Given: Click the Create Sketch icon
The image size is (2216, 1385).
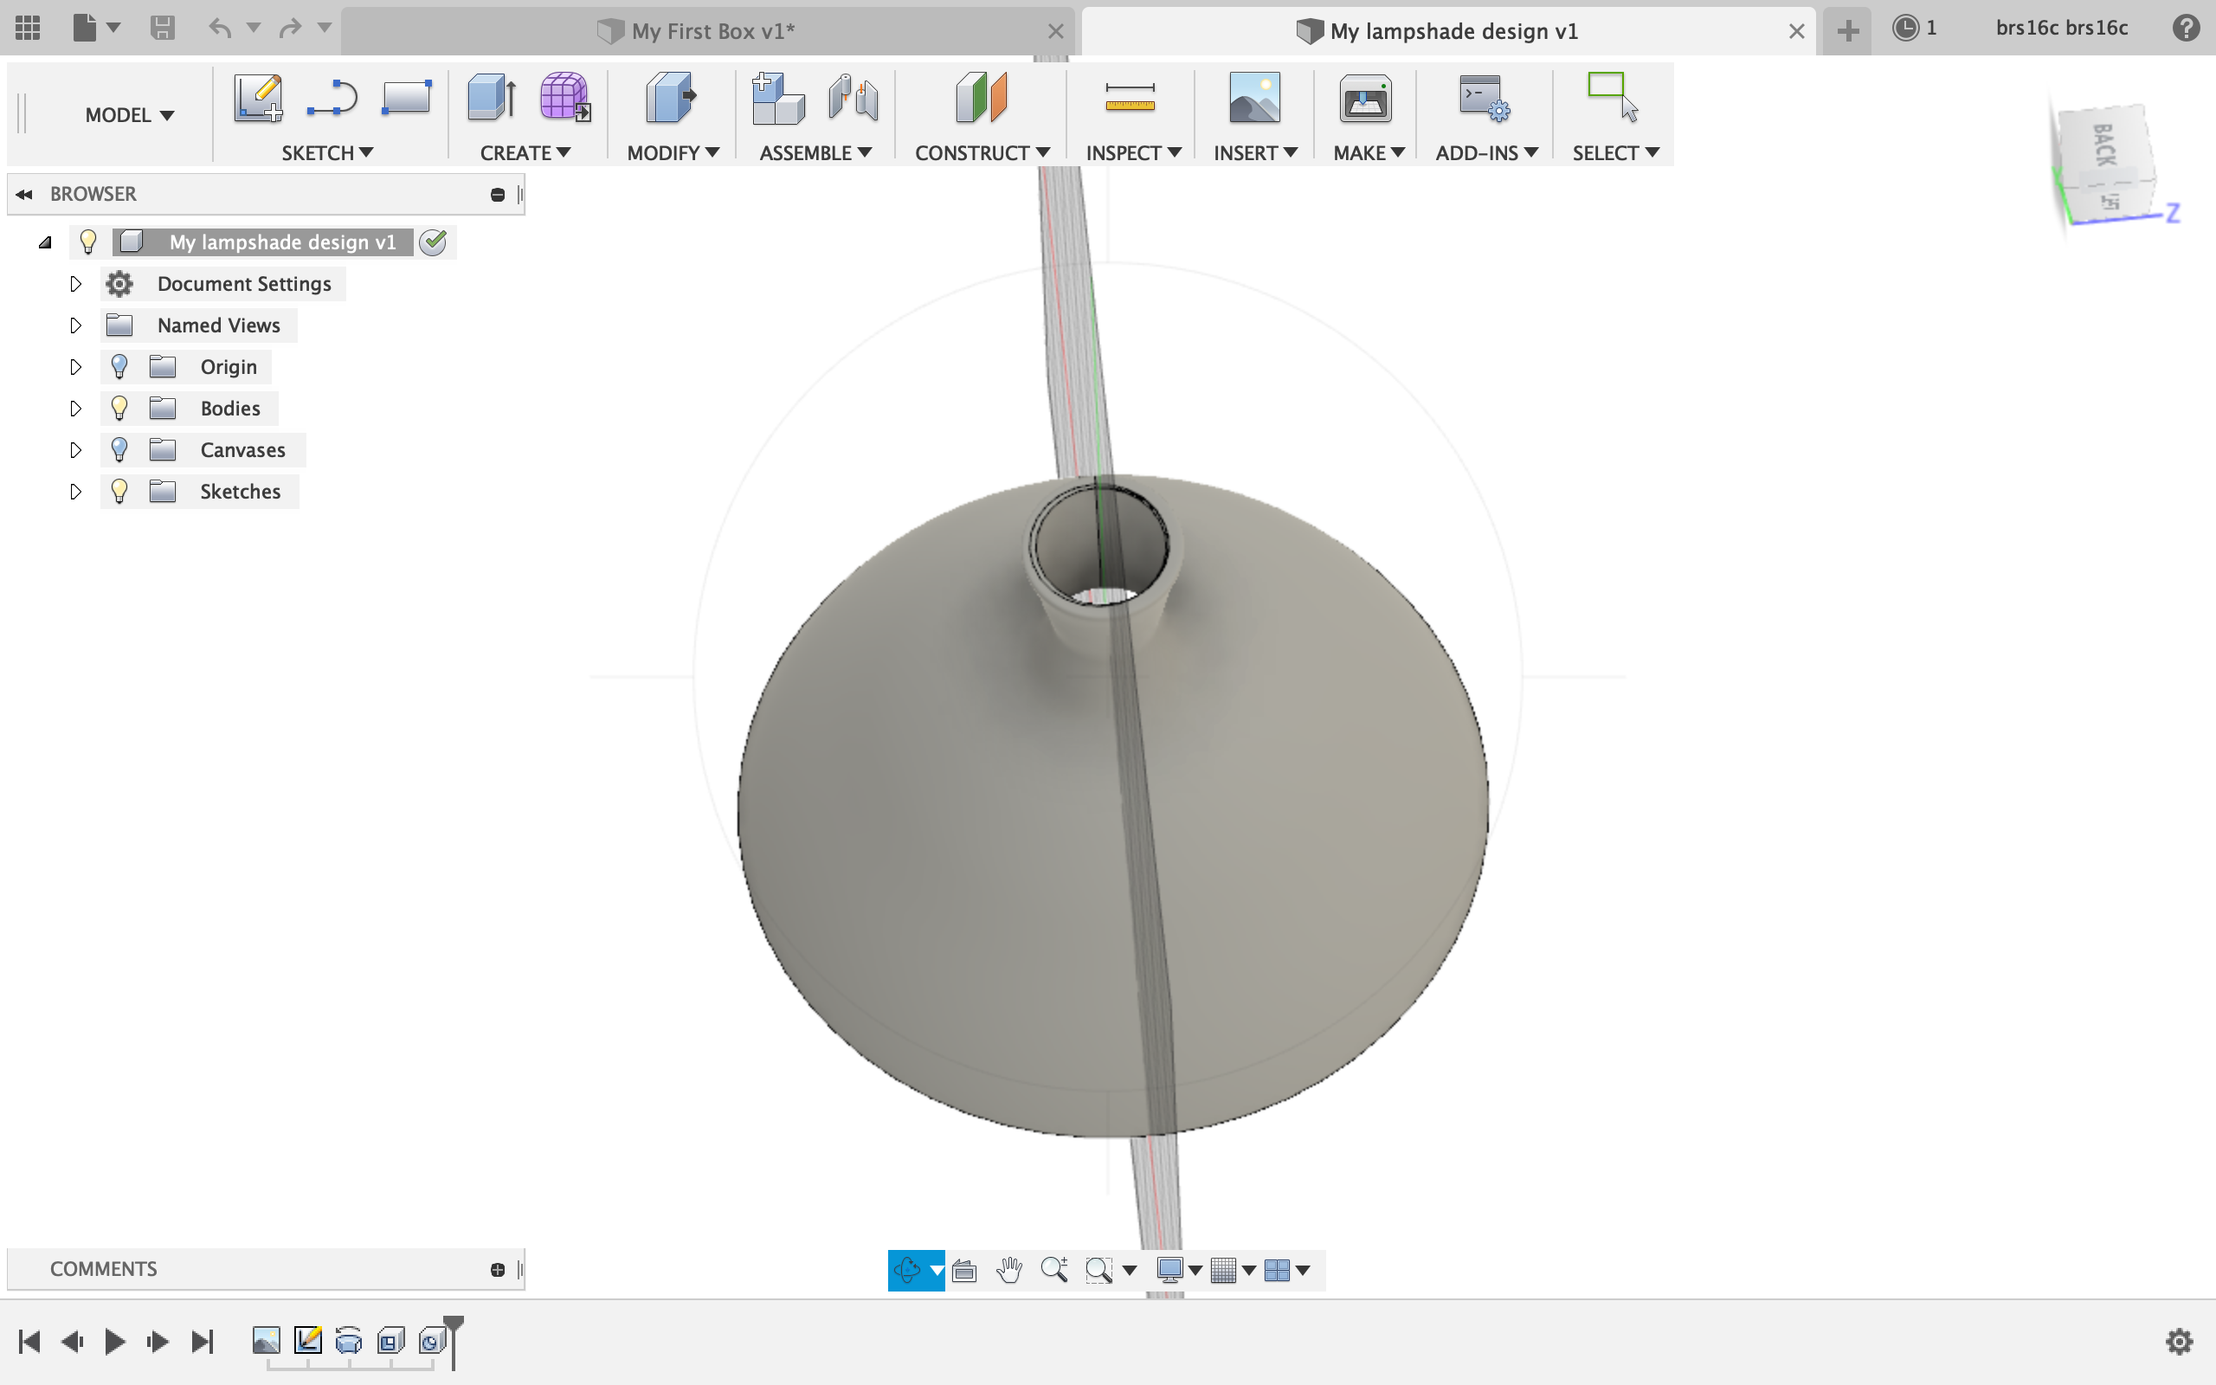Looking at the screenshot, I should pos(257,98).
